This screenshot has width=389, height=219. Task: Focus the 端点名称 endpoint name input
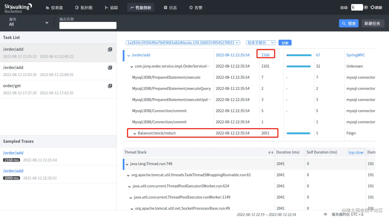coord(88,25)
